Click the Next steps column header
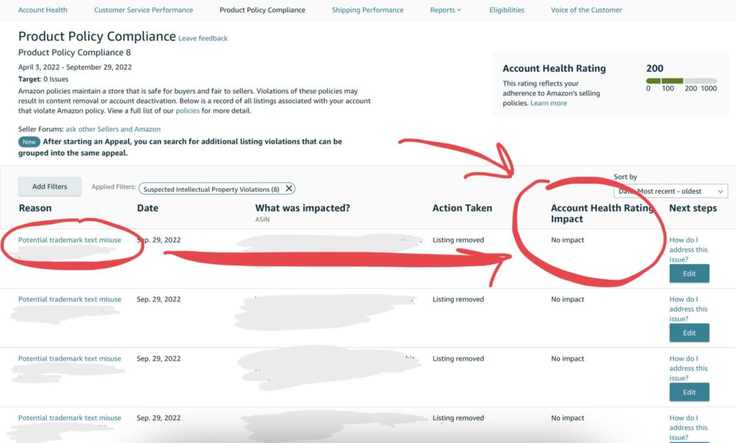 pyautogui.click(x=693, y=208)
